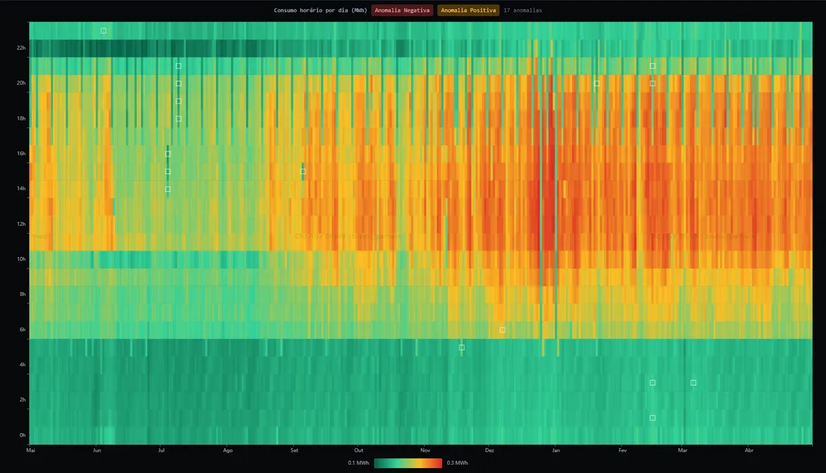
Task: Select the September anomaly marker at 15h
Action: (302, 171)
